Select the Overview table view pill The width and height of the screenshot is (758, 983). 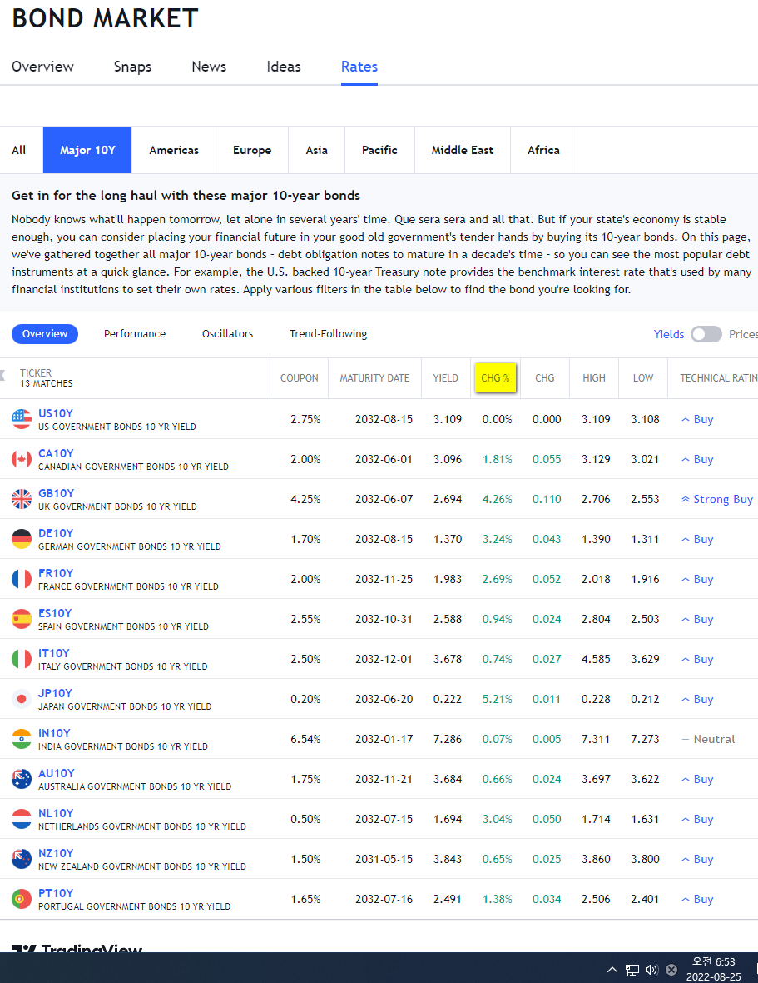tap(45, 333)
